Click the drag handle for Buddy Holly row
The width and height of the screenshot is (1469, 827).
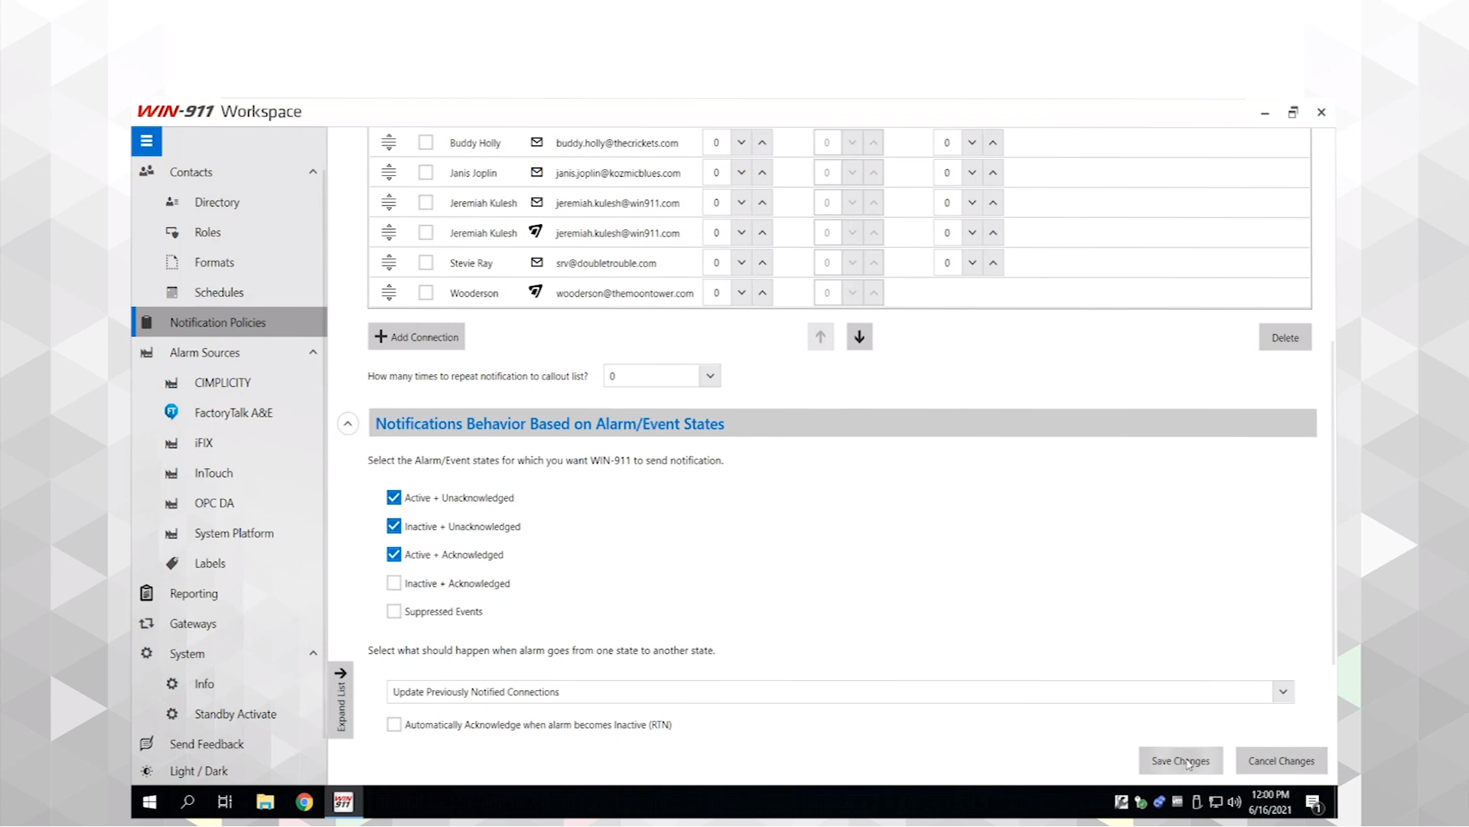389,143
